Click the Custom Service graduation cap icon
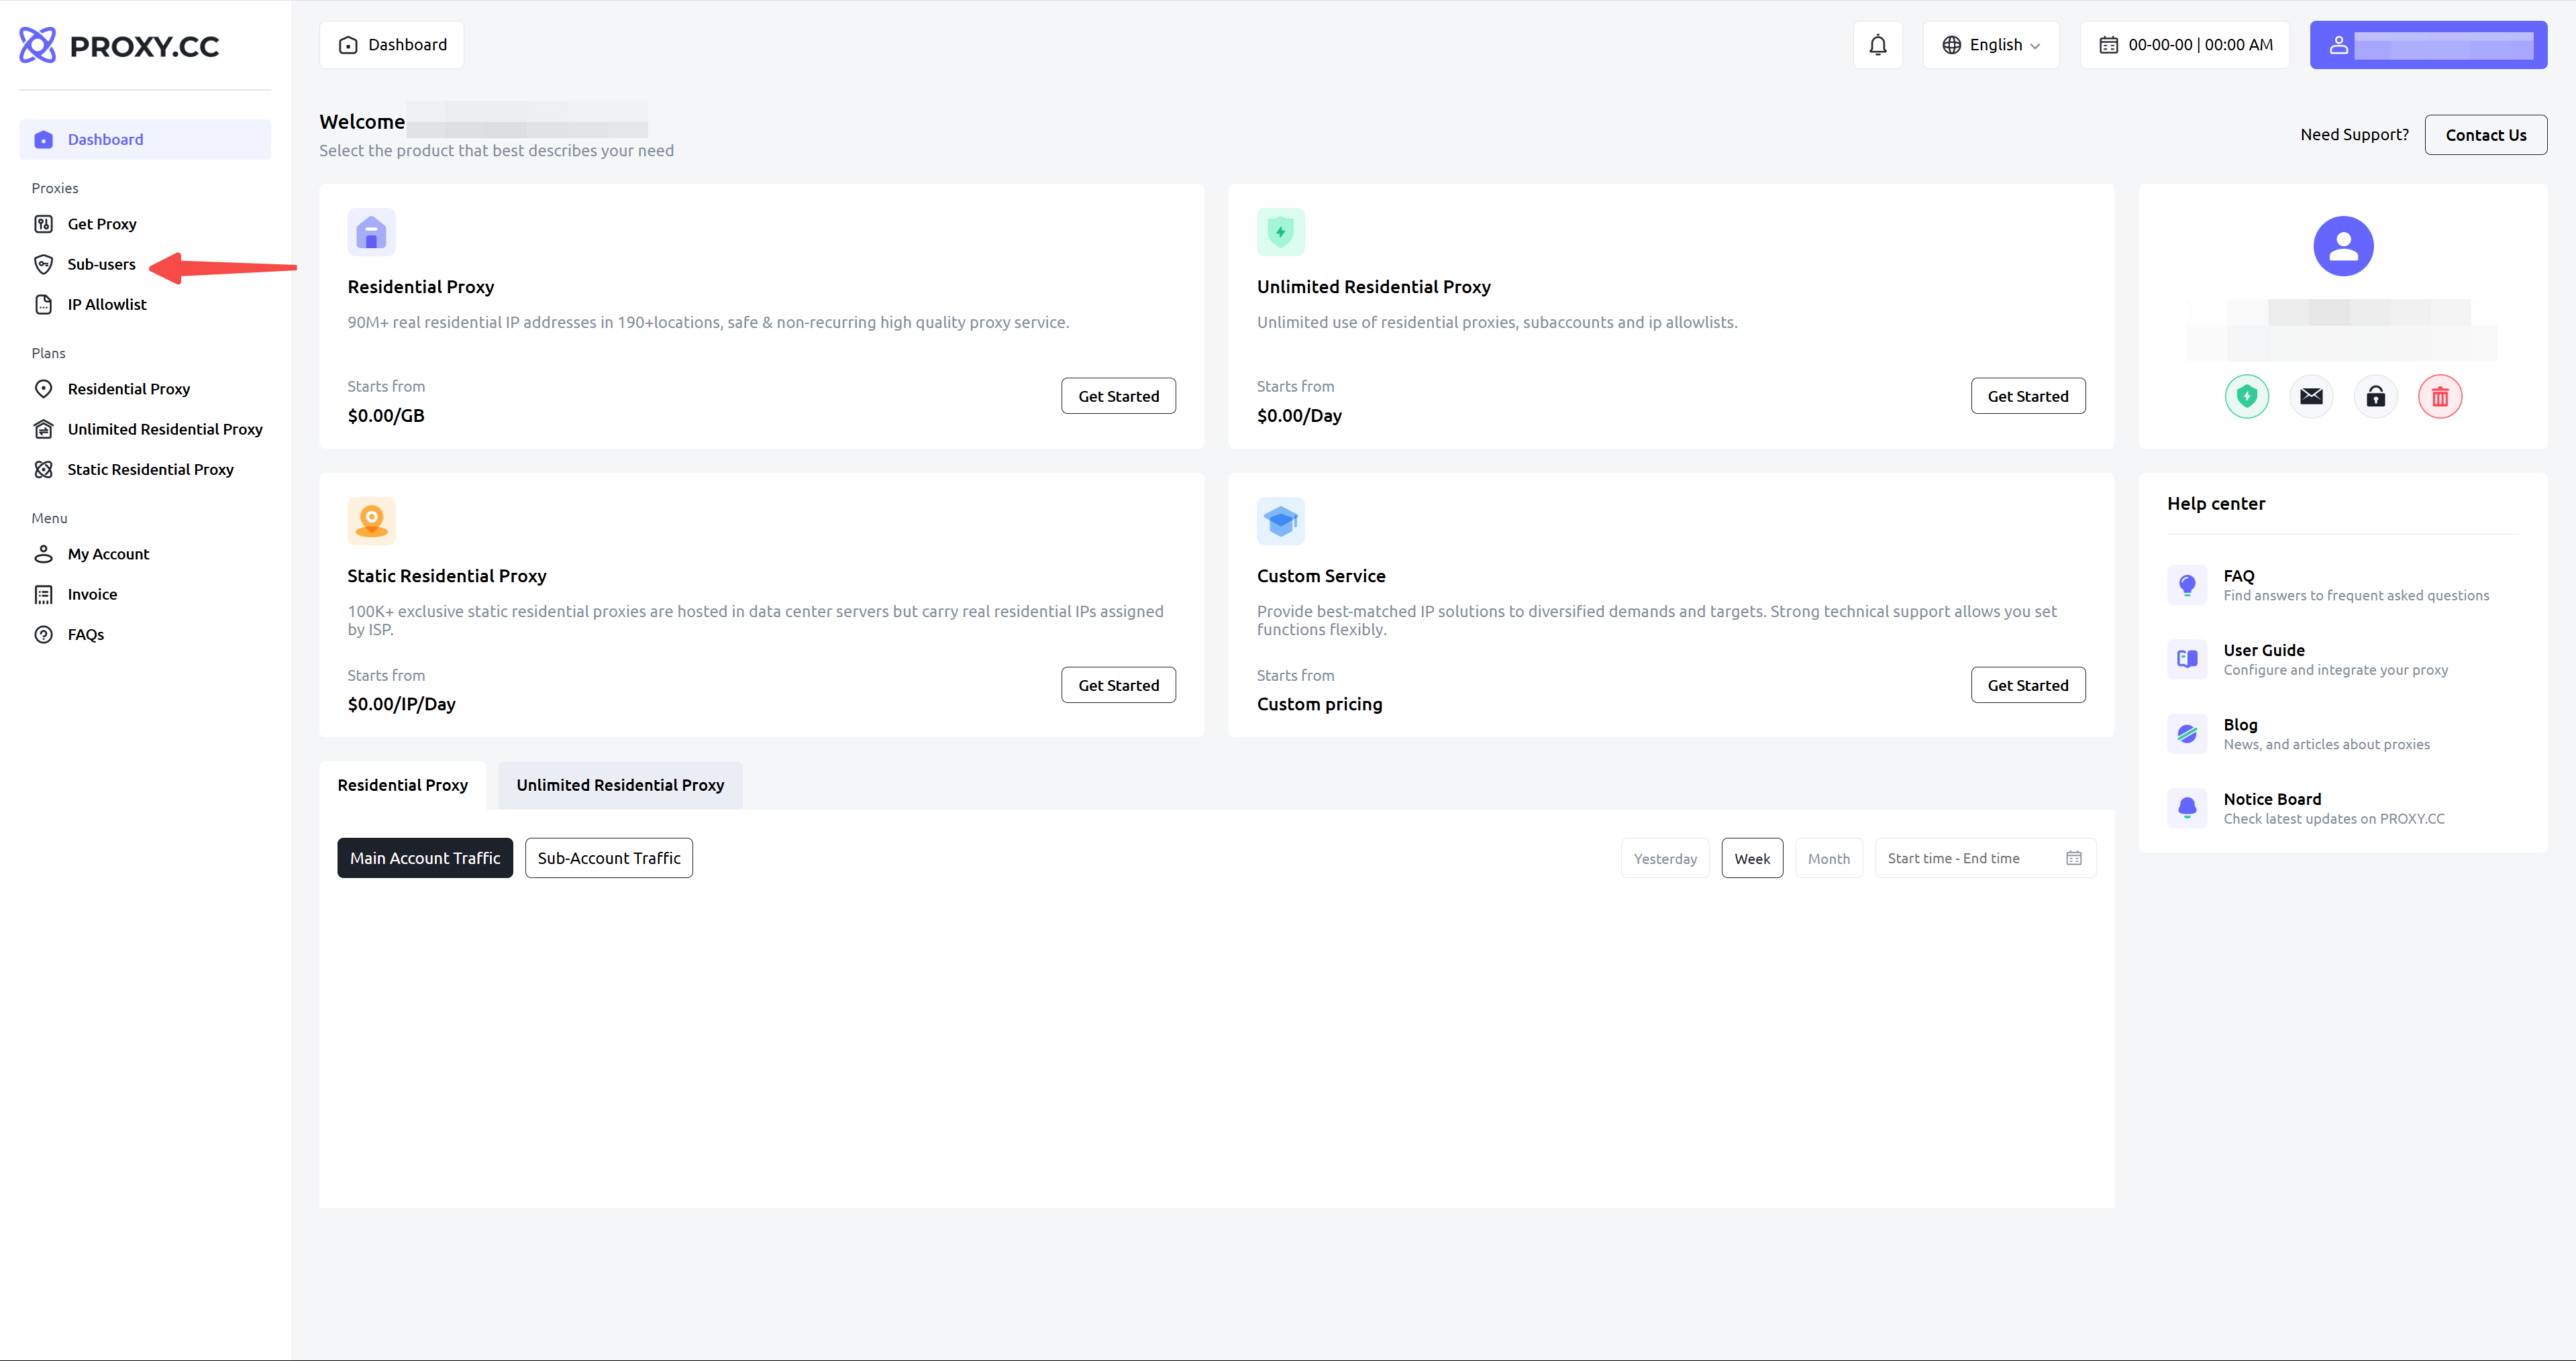The image size is (2576, 1361). click(1281, 521)
